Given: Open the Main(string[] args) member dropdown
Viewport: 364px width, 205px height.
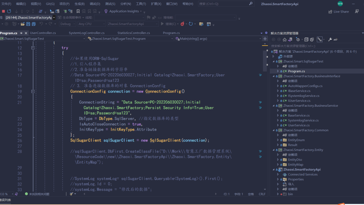Looking at the screenshot, I should pos(218,39).
